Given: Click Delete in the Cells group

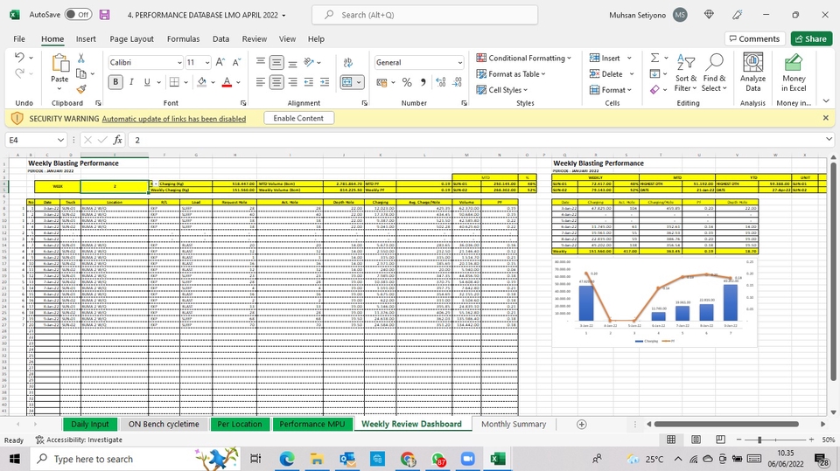Looking at the screenshot, I should (605, 74).
